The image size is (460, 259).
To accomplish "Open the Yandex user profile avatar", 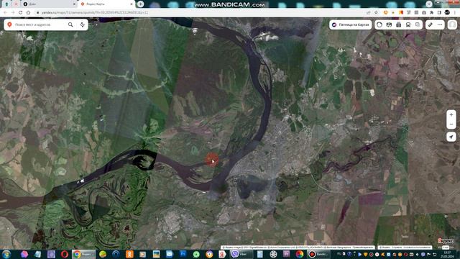I will pyautogui.click(x=452, y=24).
